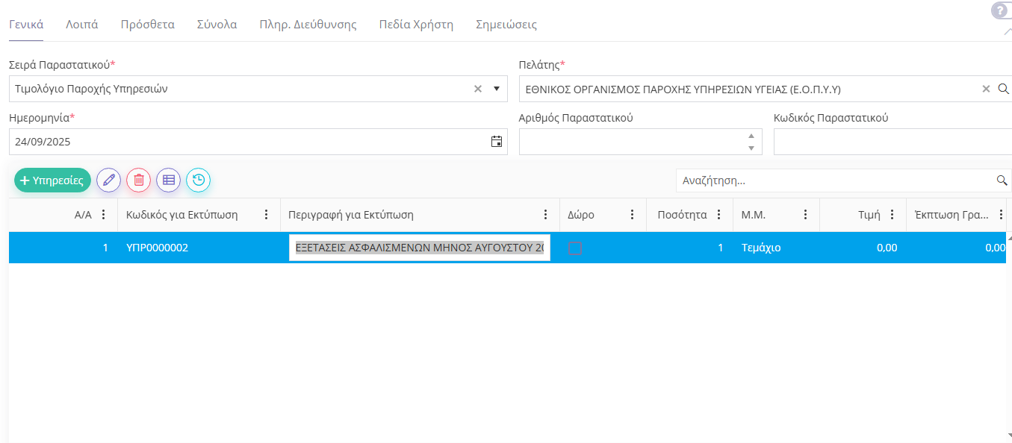This screenshot has height=443, width=1012.
Task: Click the pencil edit icon in toolbar
Action: click(109, 180)
